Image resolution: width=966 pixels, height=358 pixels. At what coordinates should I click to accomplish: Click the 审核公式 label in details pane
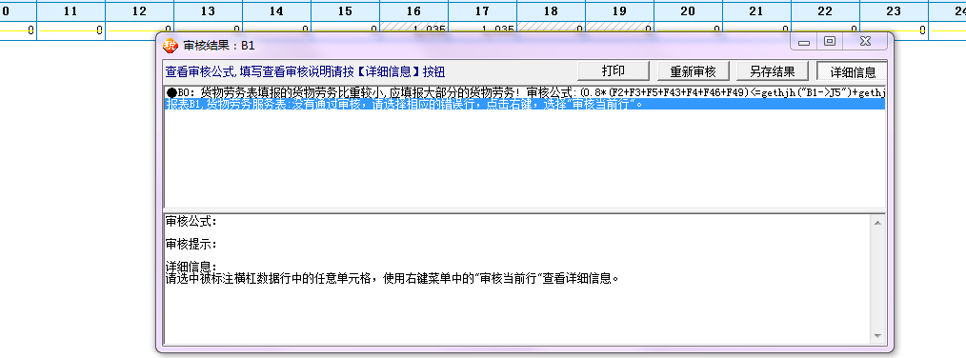tap(191, 221)
